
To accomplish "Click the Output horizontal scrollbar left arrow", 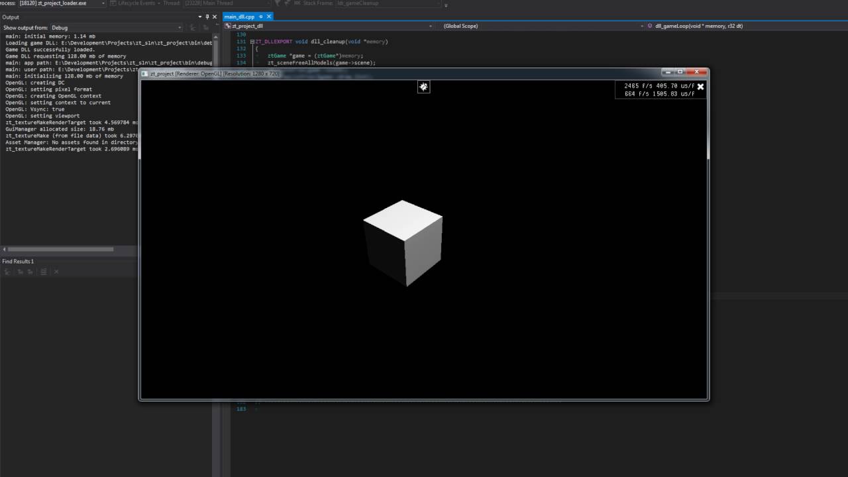I will pos(3,249).
